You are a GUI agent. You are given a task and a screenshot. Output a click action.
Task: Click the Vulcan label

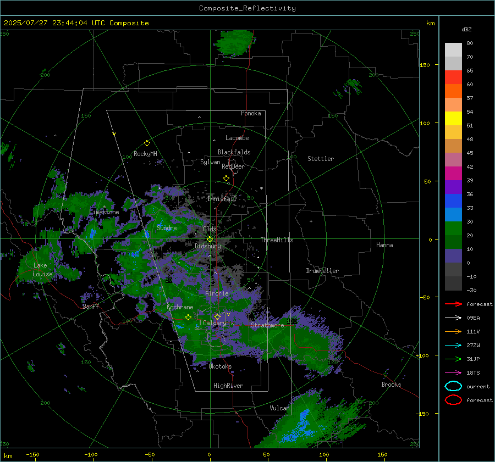279,408
